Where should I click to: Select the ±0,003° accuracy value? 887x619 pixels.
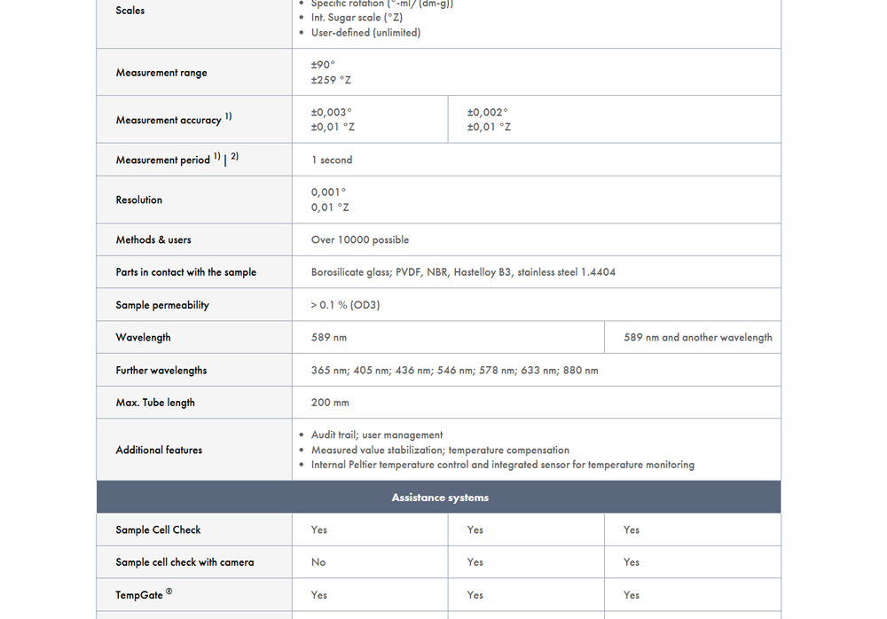[x=331, y=113]
